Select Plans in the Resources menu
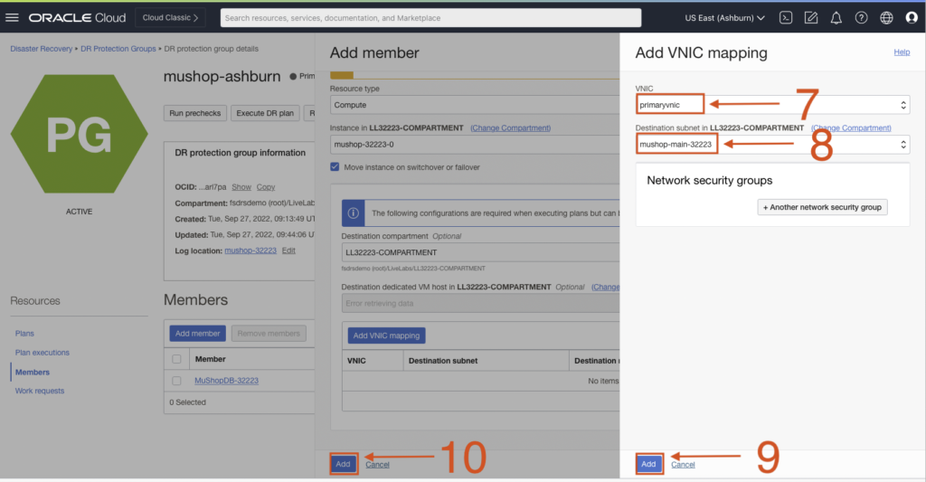926x482 pixels. [x=24, y=334]
